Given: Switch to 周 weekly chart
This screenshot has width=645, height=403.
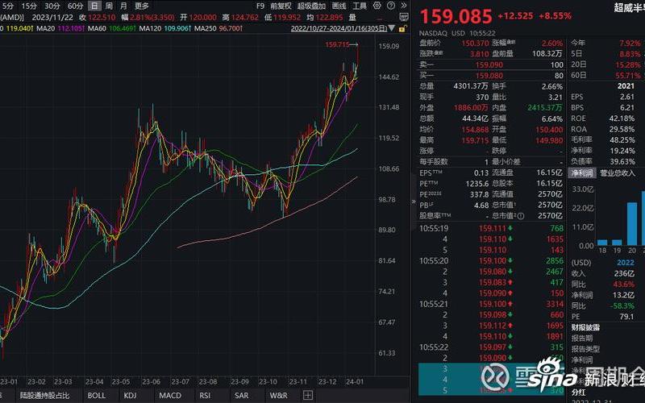Looking at the screenshot, I should point(109,6).
